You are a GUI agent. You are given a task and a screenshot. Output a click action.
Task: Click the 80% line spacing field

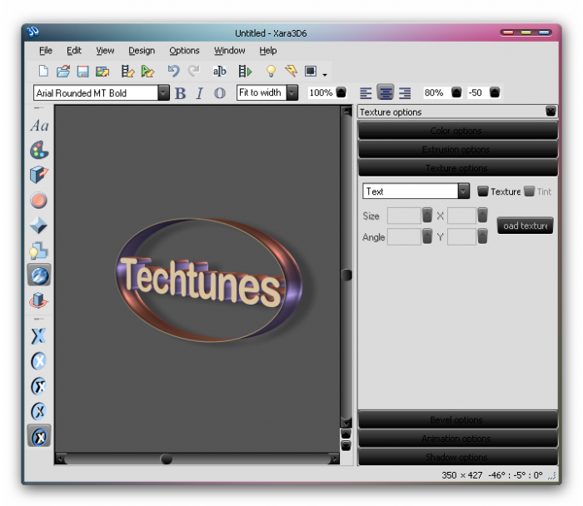[x=434, y=93]
